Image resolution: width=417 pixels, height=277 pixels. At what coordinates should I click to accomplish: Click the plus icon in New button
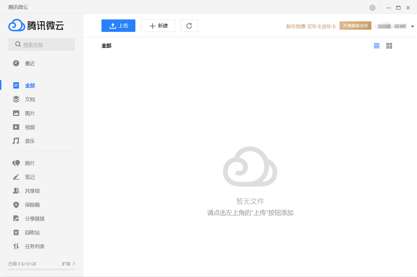(152, 26)
